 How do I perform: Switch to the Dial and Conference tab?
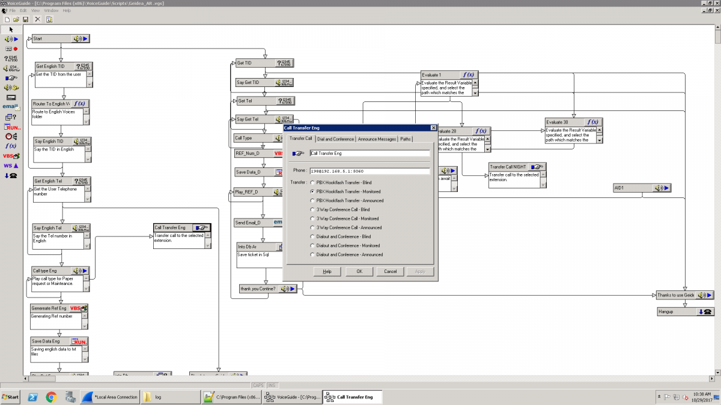point(335,139)
